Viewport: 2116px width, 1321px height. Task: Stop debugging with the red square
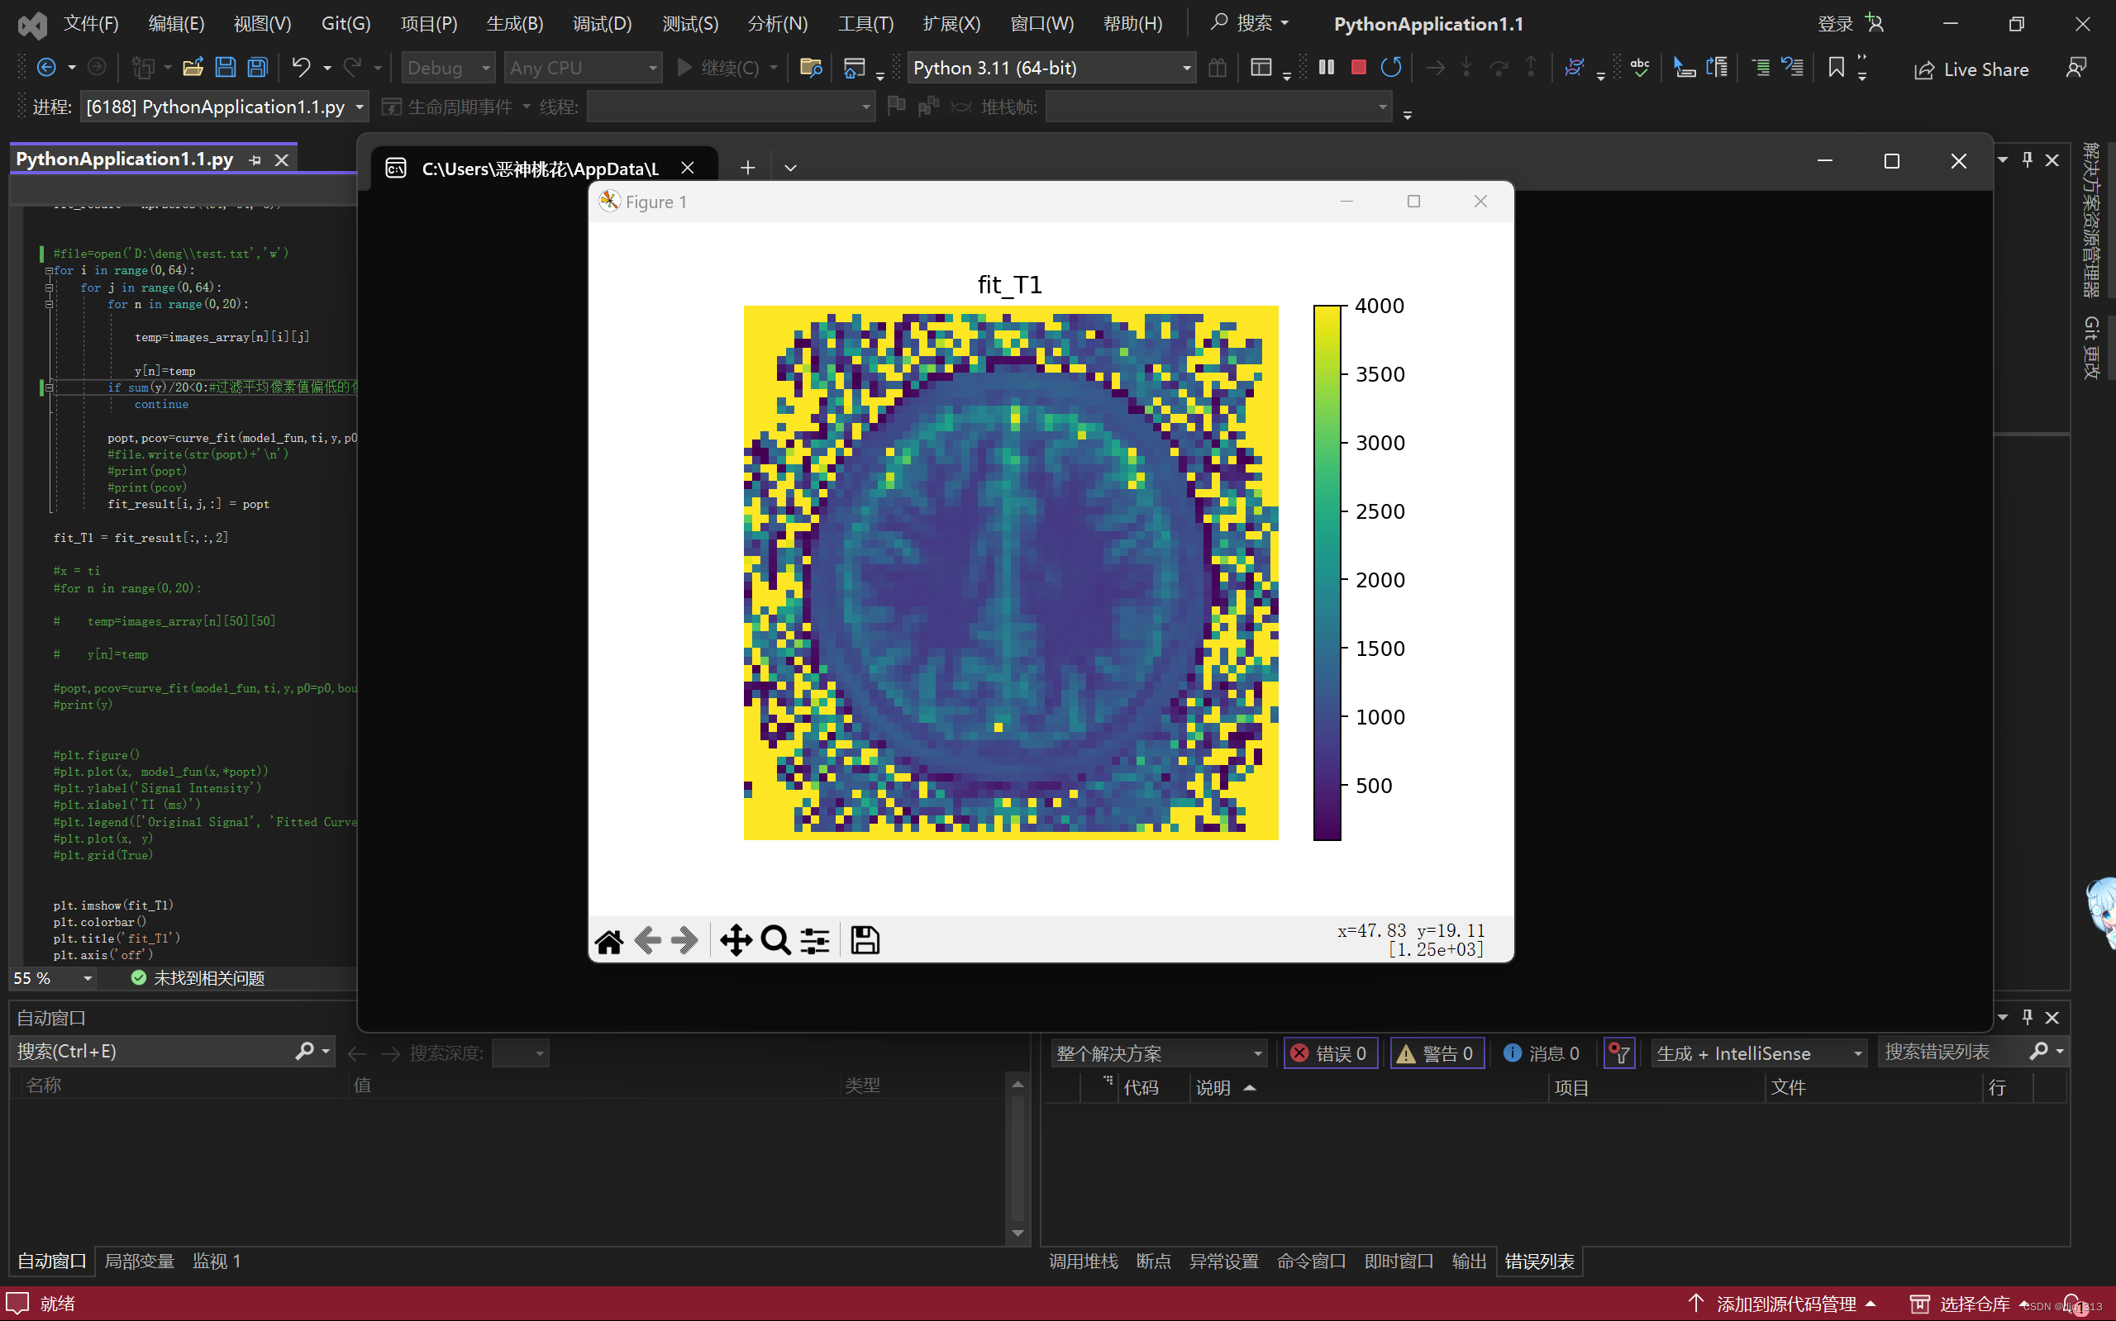pos(1358,67)
